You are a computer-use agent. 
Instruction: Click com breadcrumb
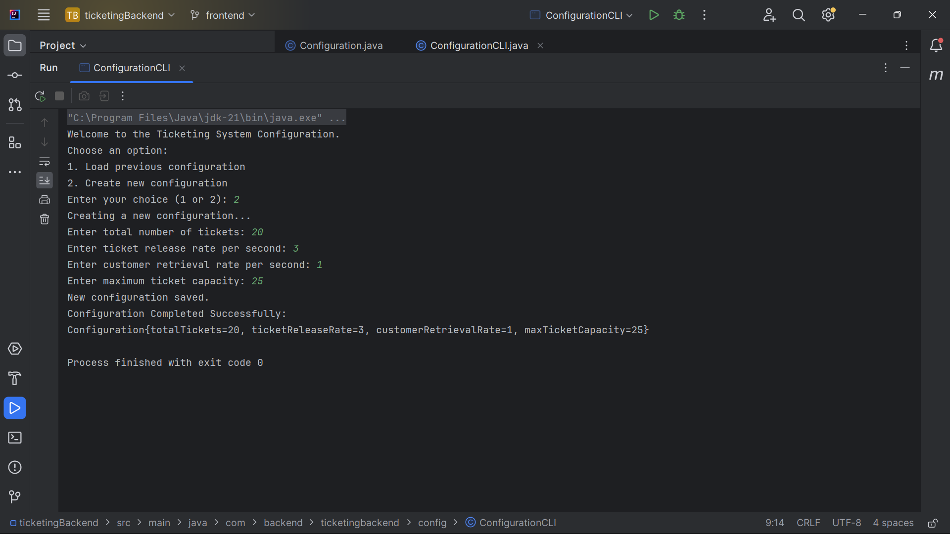click(x=235, y=523)
